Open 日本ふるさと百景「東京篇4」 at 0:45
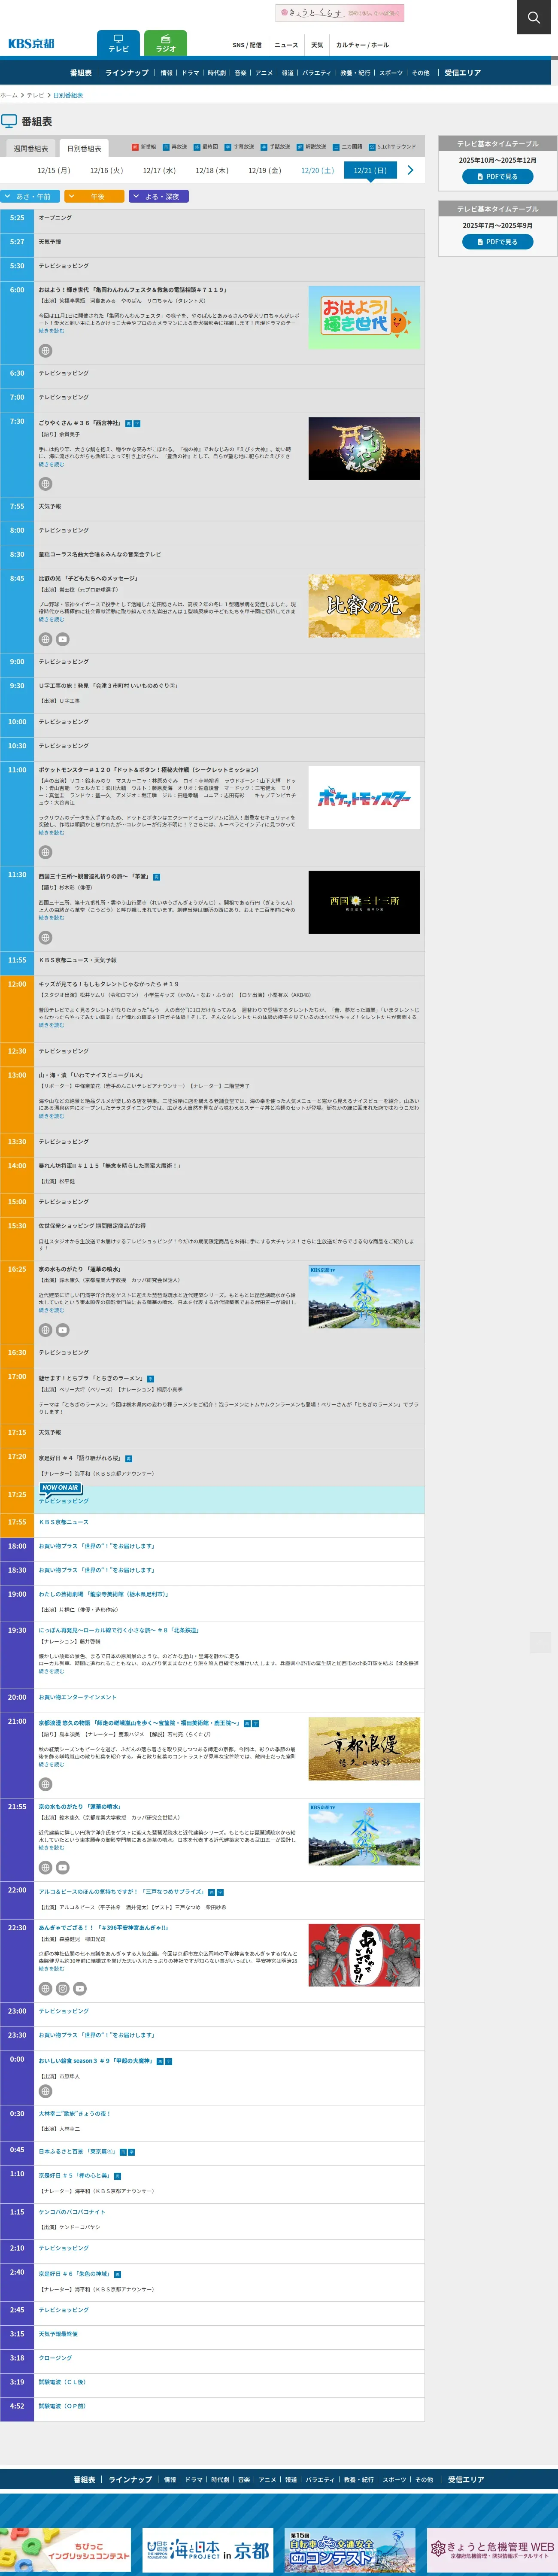This screenshot has width=558, height=2576. pos(78,2150)
